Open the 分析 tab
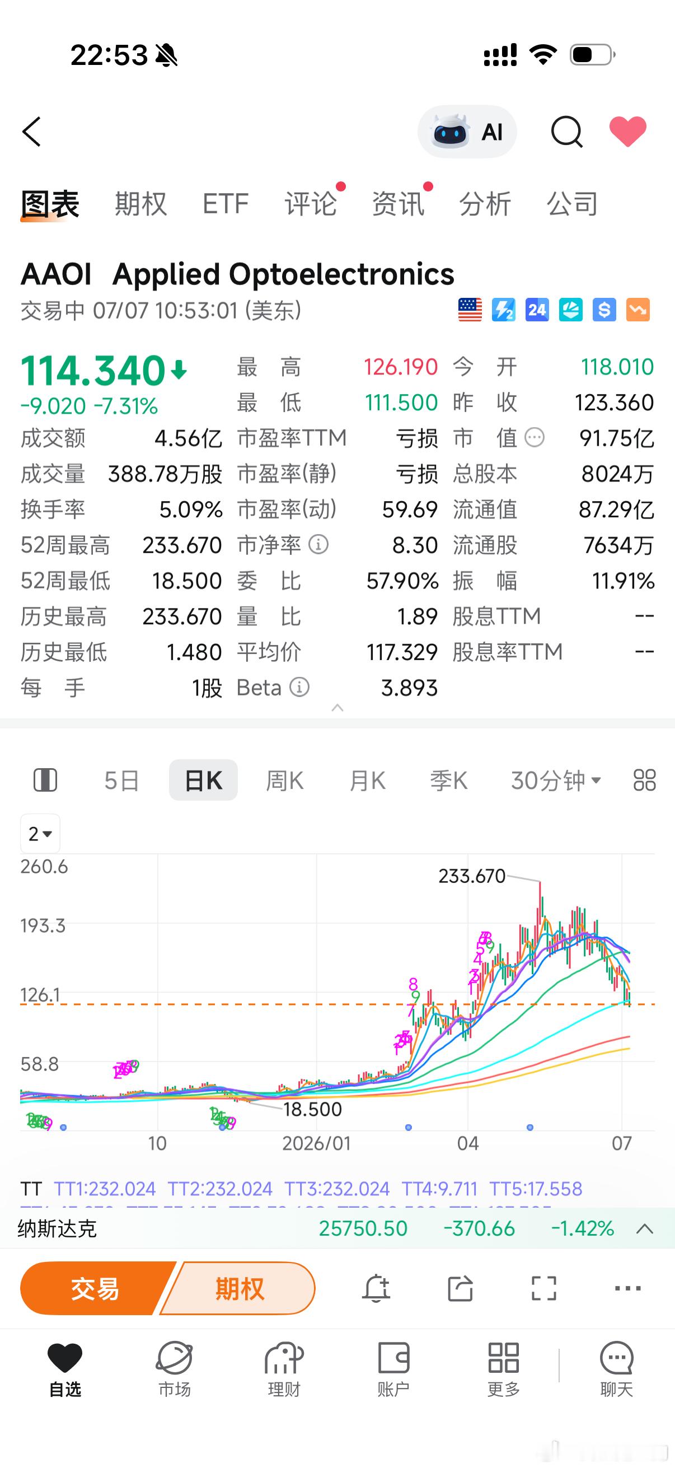 click(485, 204)
